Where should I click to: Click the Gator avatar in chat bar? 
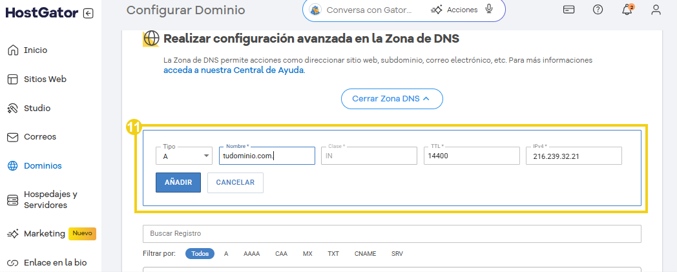coord(315,10)
